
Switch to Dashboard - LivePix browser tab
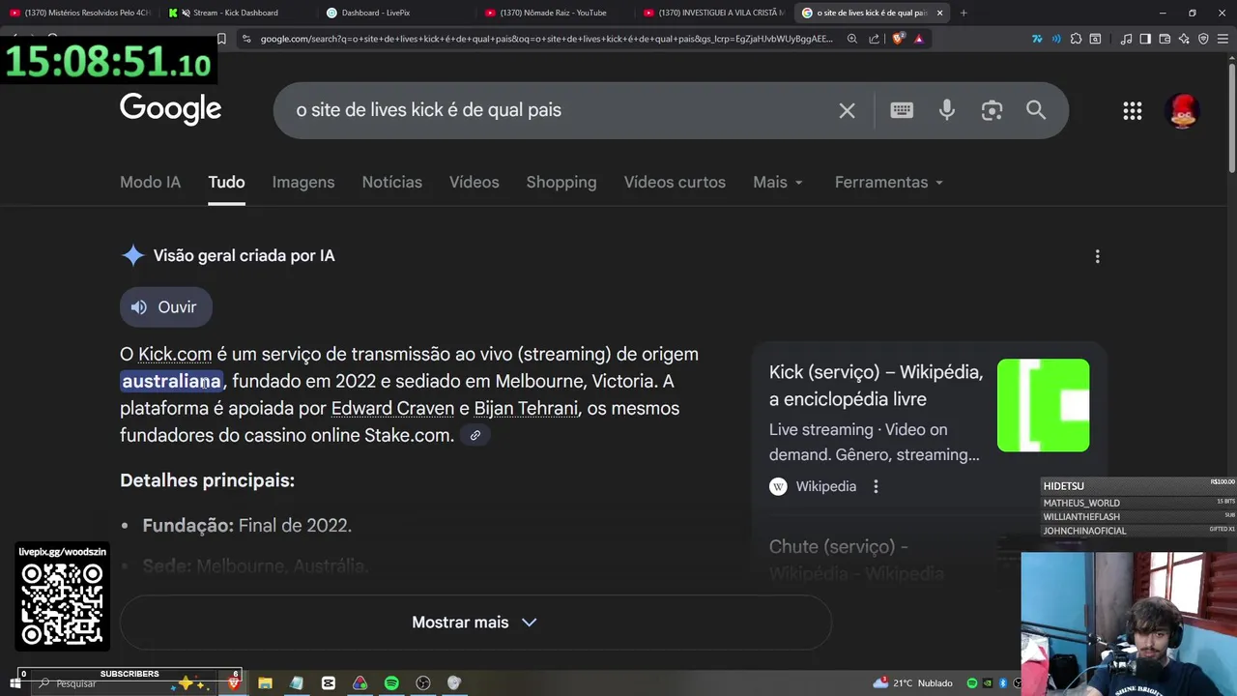coord(396,13)
